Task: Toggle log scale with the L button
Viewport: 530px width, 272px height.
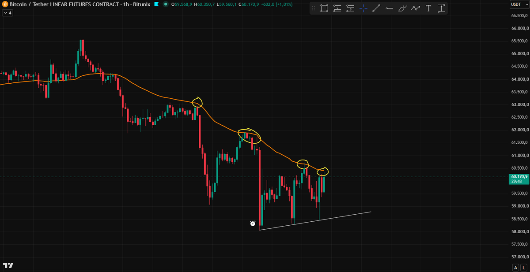Action: point(523,268)
